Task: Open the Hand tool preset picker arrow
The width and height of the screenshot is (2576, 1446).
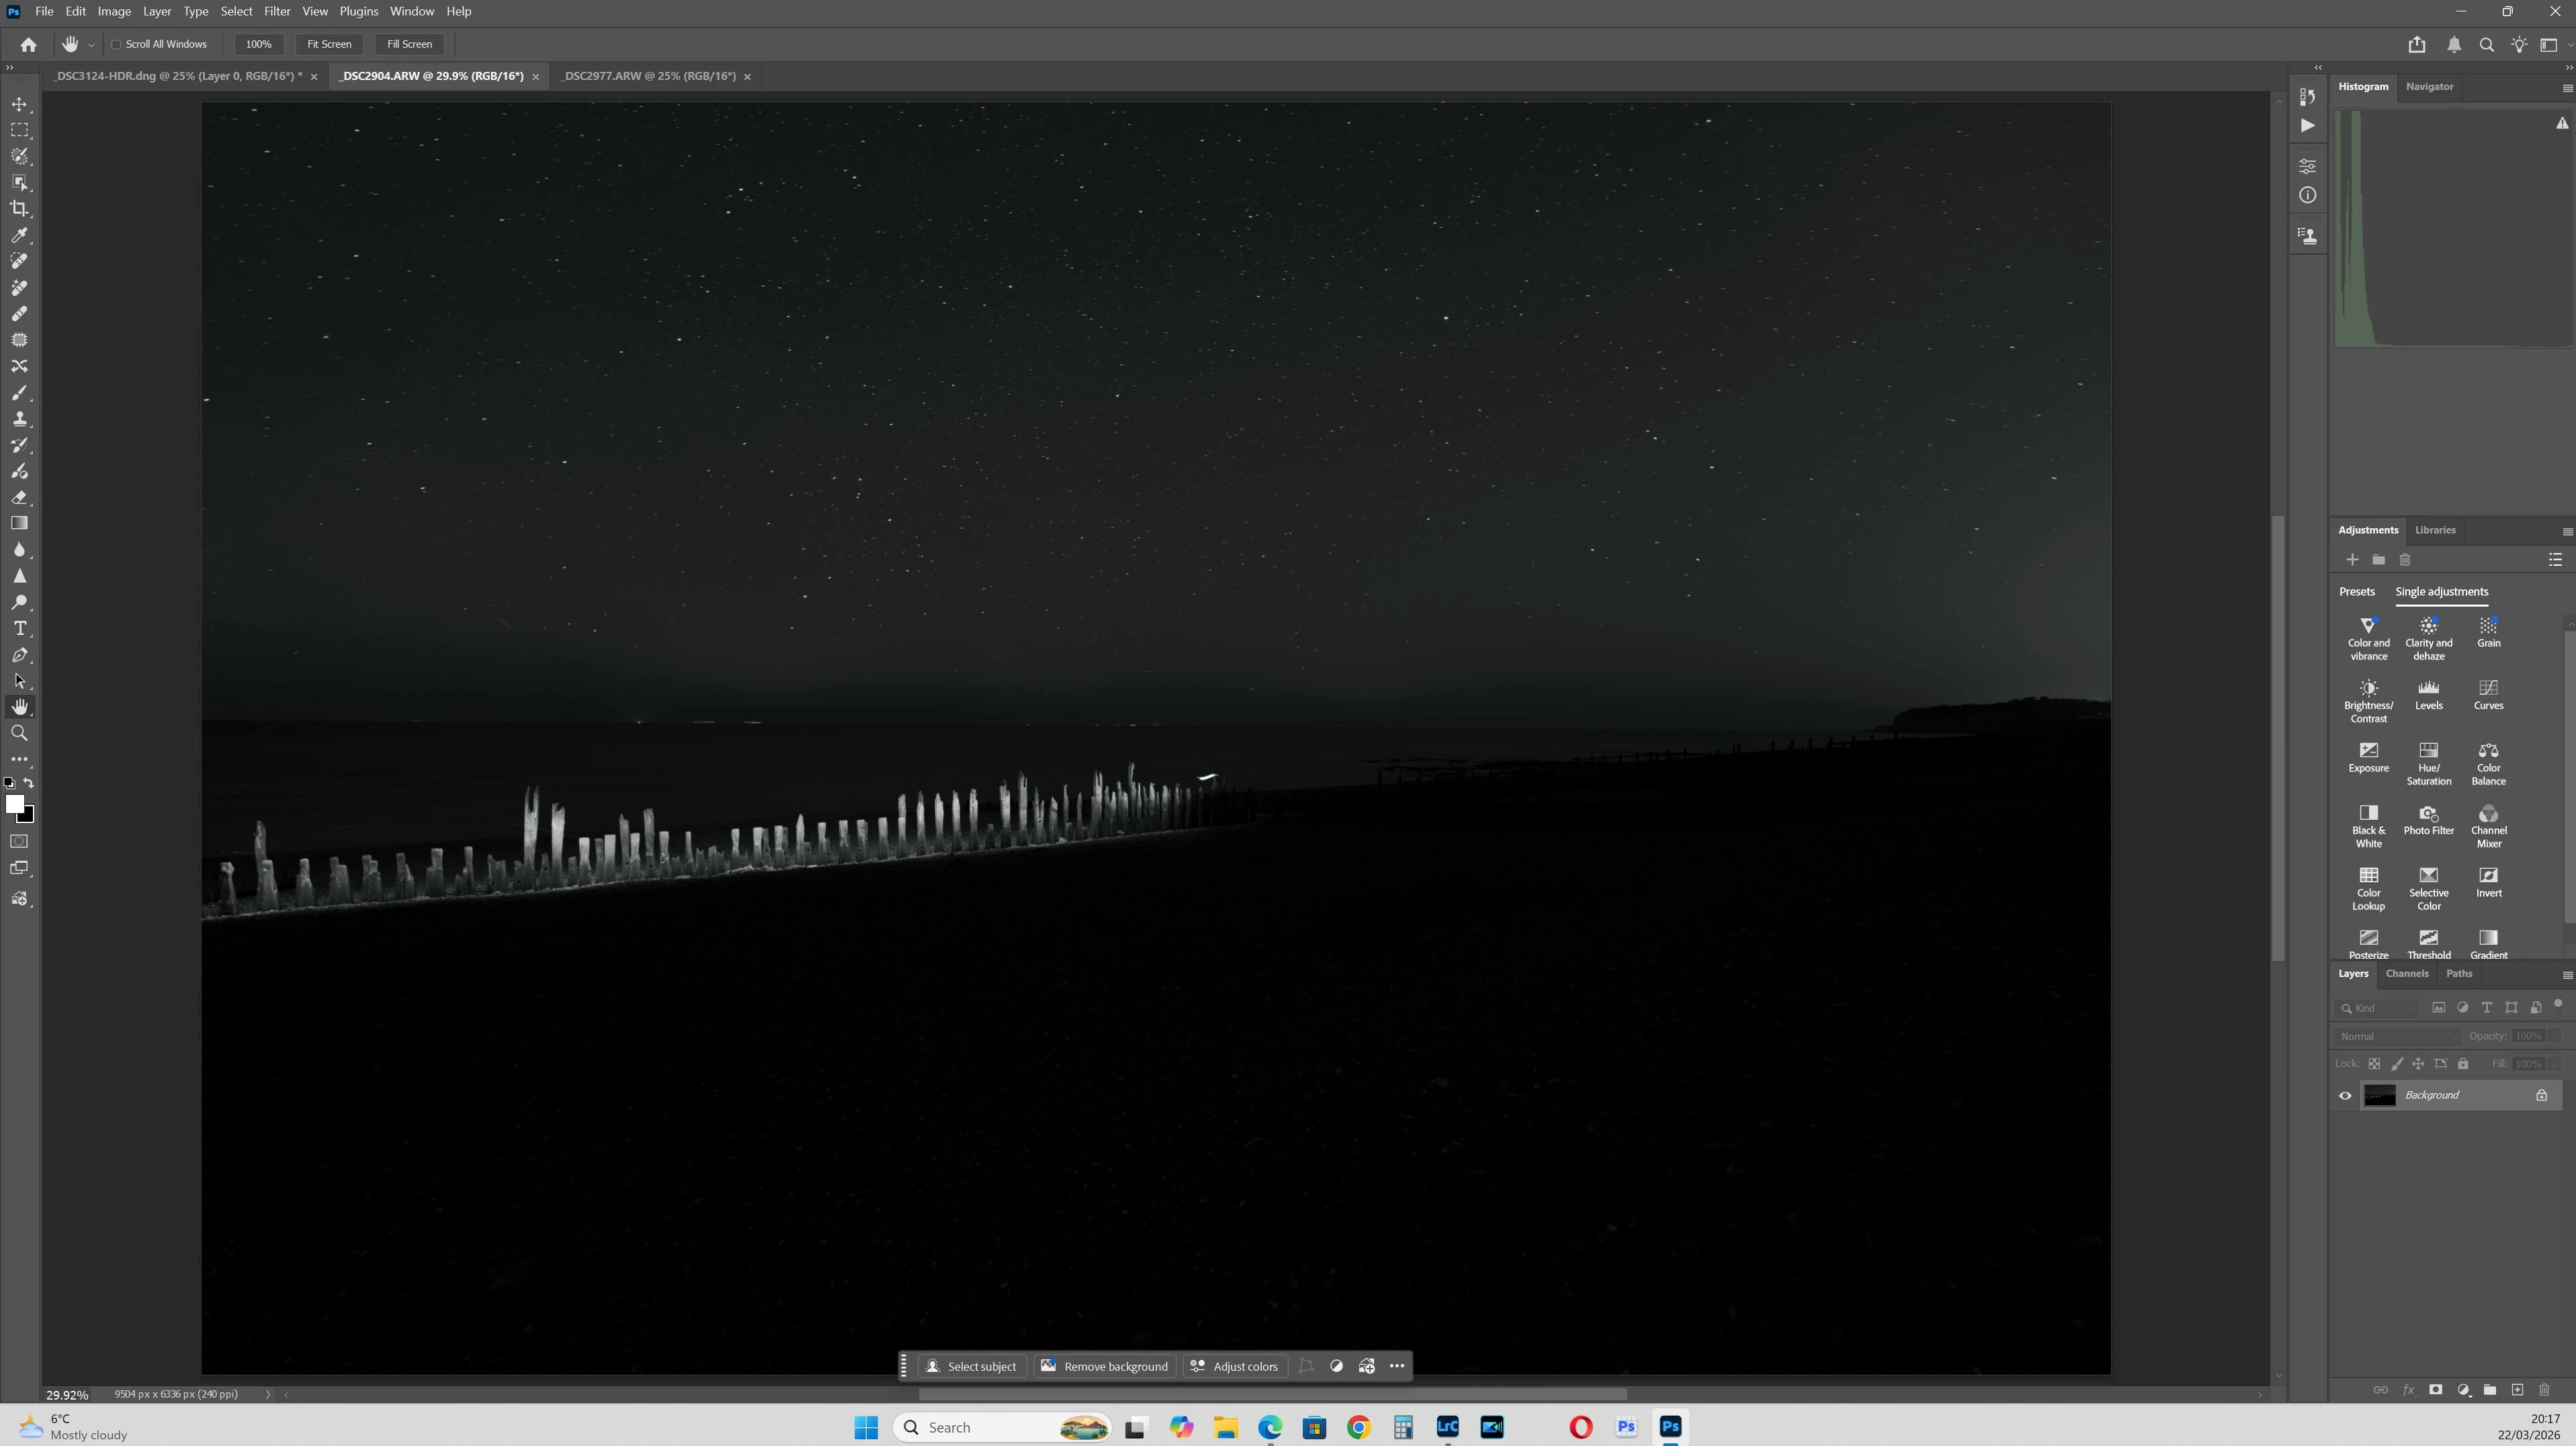Action: click(x=91, y=45)
